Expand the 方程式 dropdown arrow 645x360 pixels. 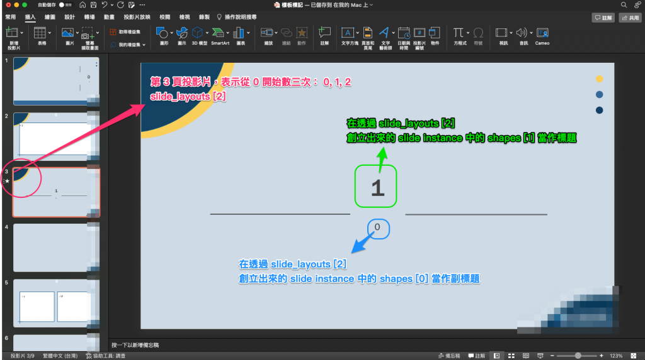pyautogui.click(x=468, y=33)
